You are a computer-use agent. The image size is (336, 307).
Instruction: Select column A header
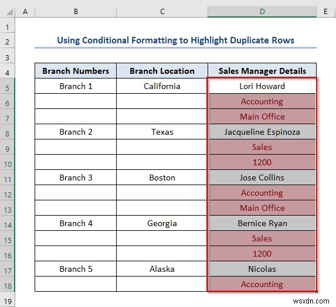[25, 11]
